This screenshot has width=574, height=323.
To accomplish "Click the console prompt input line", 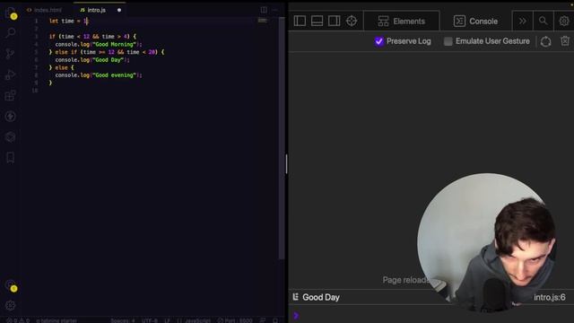I will (431, 315).
